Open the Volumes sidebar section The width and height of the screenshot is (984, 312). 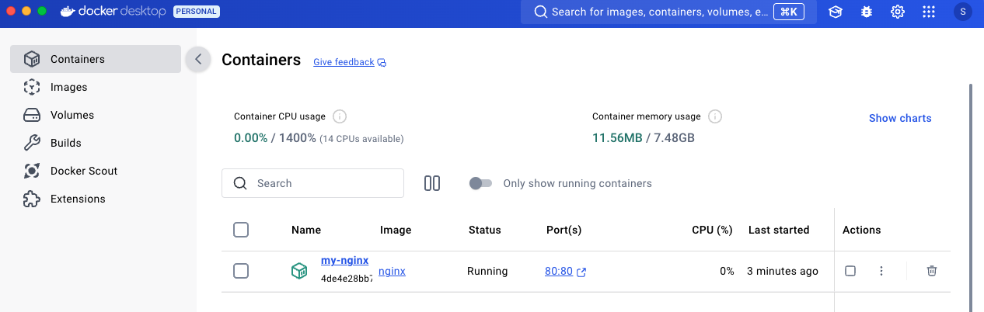pyautogui.click(x=96, y=115)
